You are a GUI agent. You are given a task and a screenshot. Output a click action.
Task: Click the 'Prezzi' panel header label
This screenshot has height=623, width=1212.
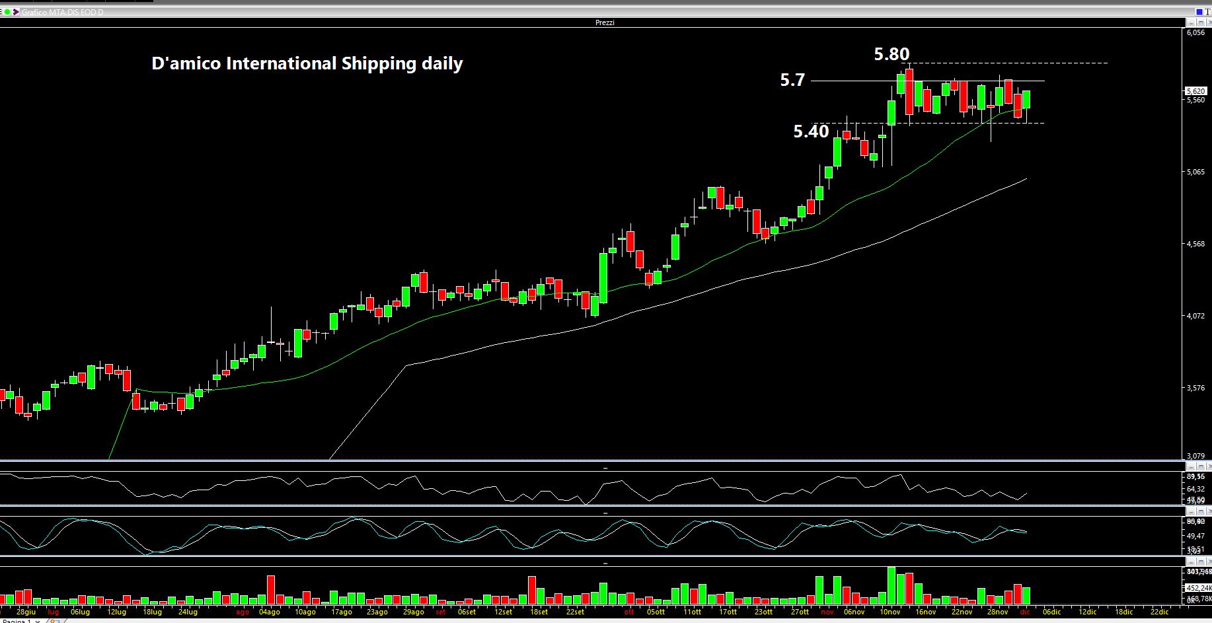605,22
